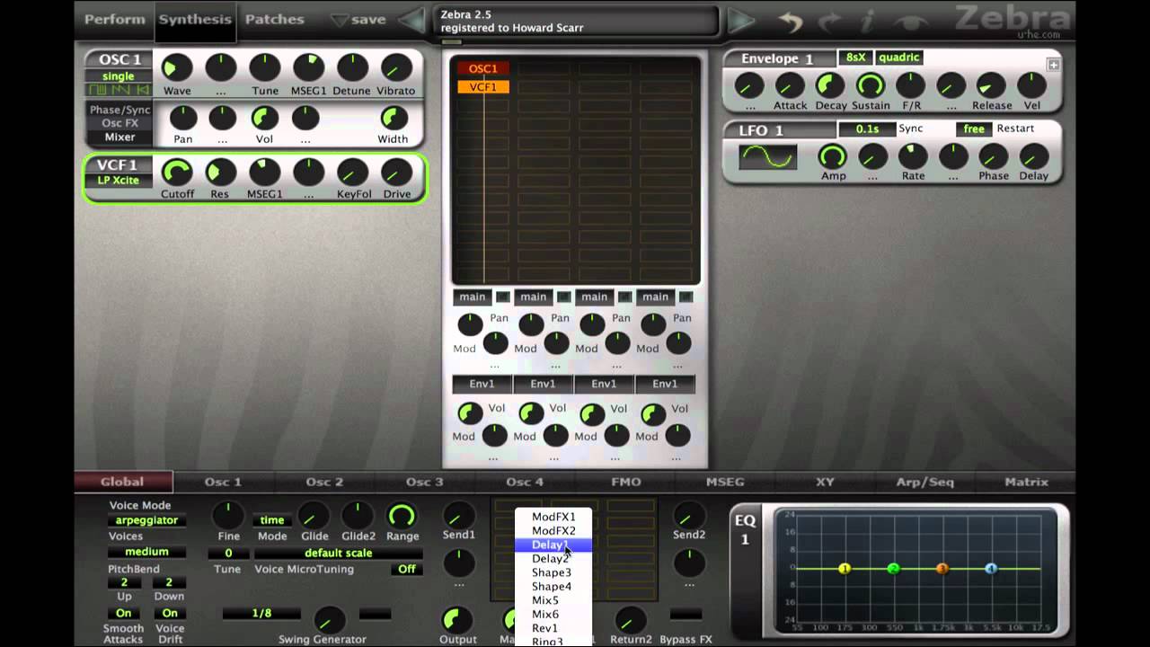Click the LFO 1 sine waveform display

(x=767, y=156)
